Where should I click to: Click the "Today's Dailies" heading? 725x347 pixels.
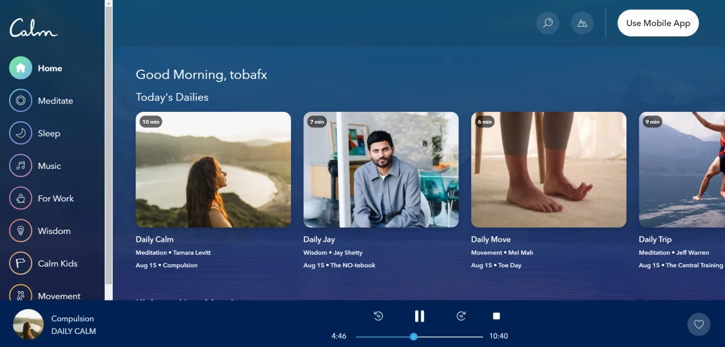click(x=172, y=97)
